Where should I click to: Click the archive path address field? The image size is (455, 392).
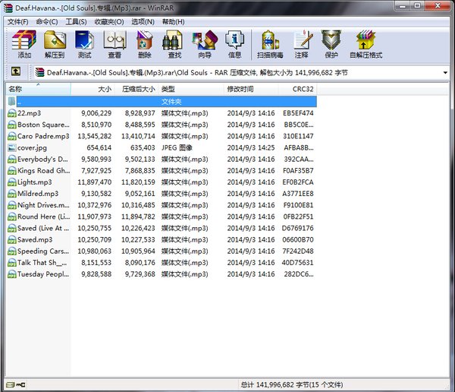[242, 72]
